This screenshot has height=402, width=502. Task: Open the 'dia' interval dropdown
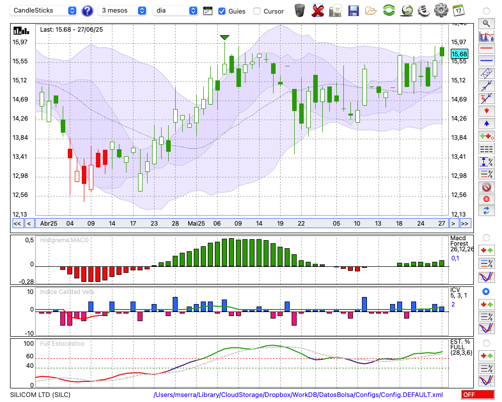coord(175,11)
